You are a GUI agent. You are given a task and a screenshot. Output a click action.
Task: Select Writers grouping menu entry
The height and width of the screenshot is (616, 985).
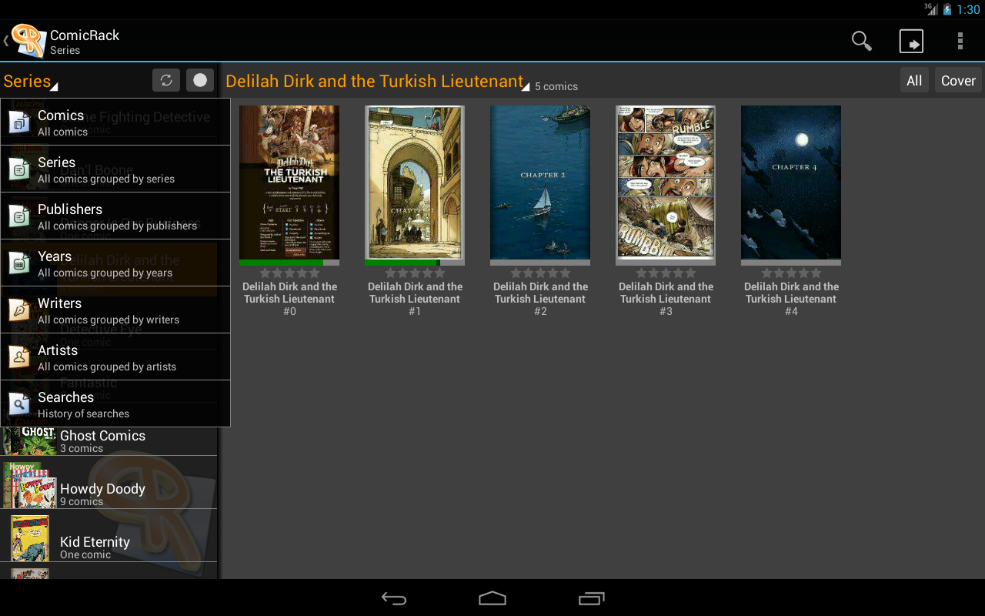tap(115, 310)
